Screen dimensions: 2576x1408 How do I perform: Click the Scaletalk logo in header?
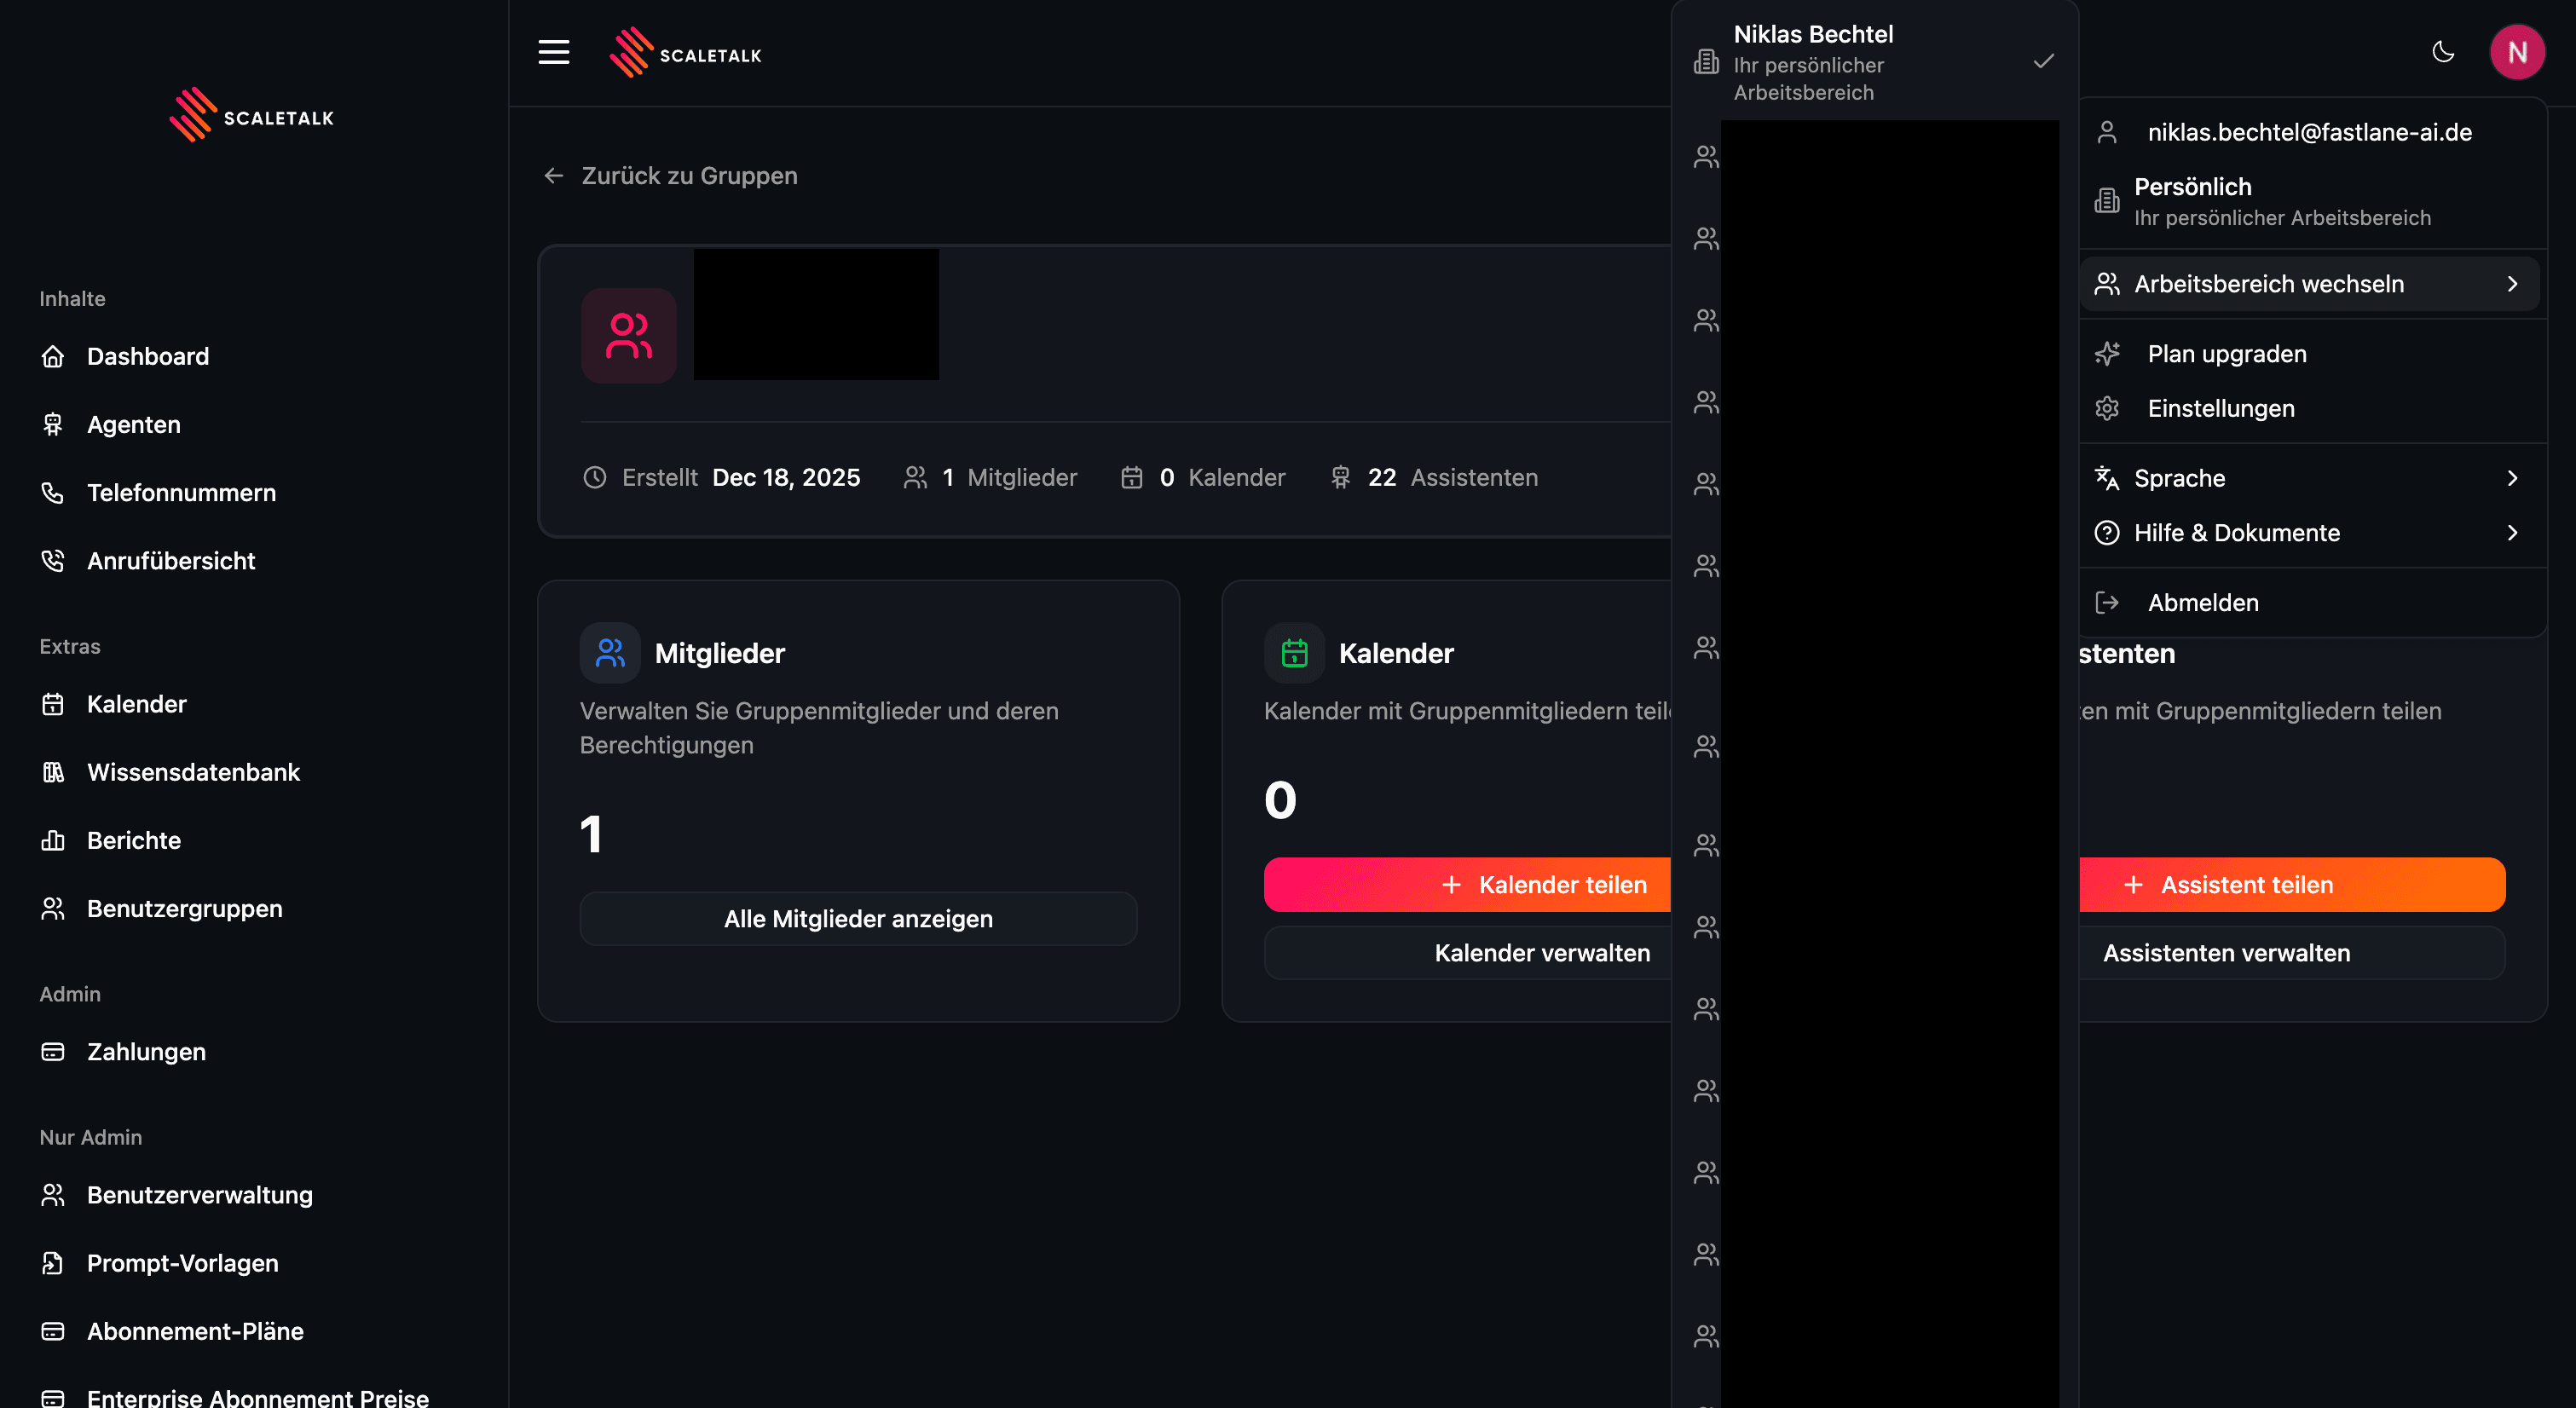[686, 54]
